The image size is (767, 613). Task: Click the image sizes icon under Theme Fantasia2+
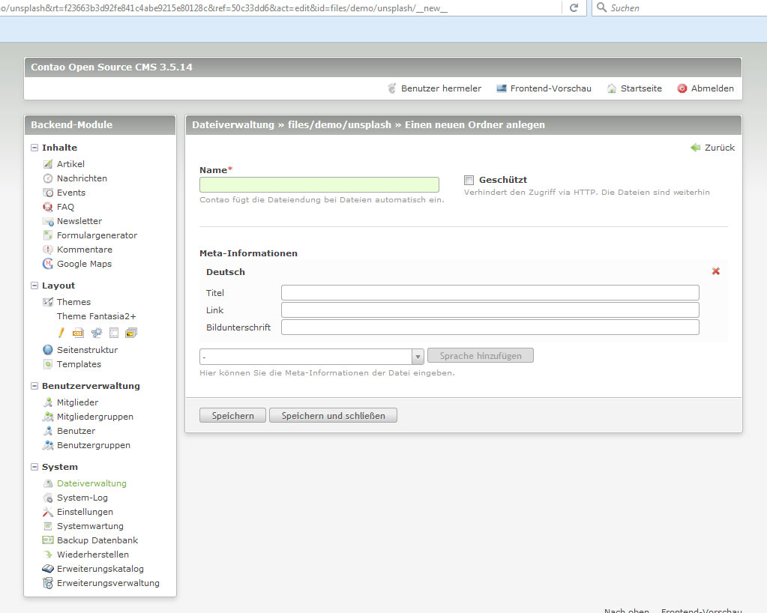pos(131,332)
